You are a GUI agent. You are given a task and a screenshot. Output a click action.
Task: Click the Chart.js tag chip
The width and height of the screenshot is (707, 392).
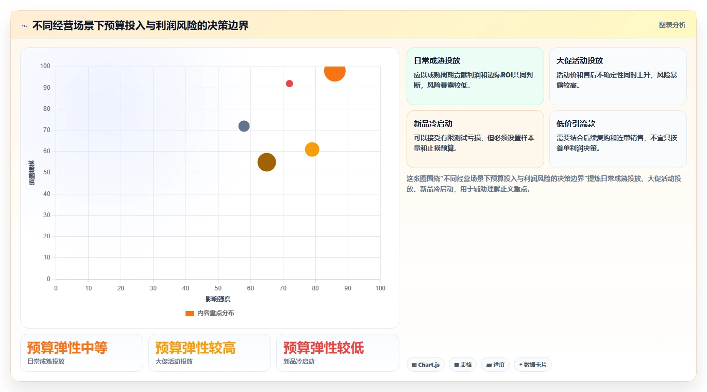(x=426, y=365)
